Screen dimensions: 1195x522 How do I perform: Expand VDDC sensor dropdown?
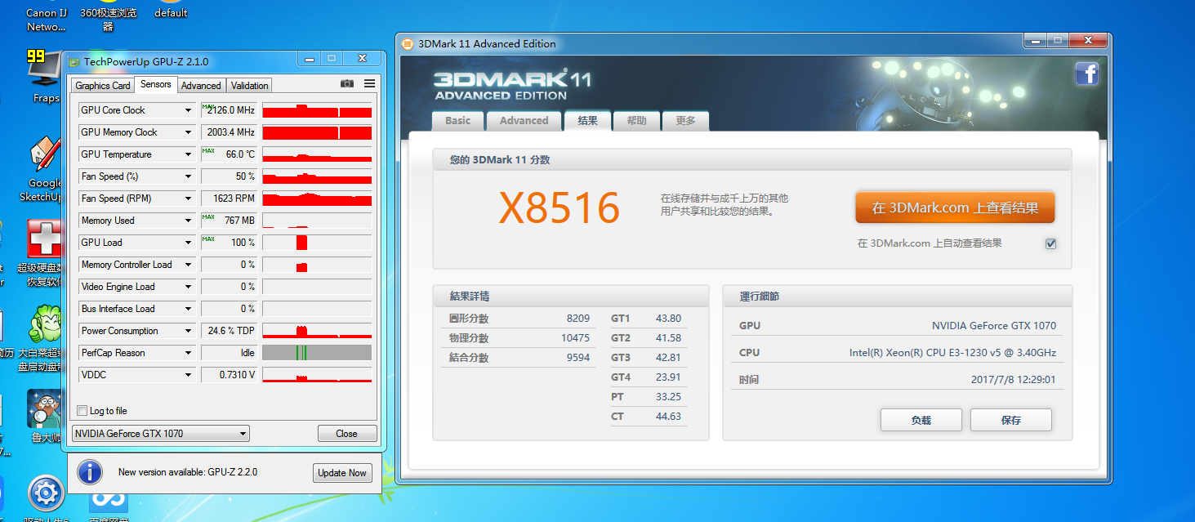(x=189, y=375)
